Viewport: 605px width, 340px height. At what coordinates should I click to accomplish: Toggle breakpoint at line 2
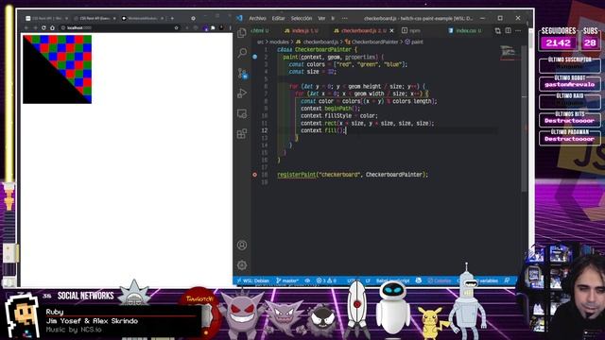click(255, 57)
